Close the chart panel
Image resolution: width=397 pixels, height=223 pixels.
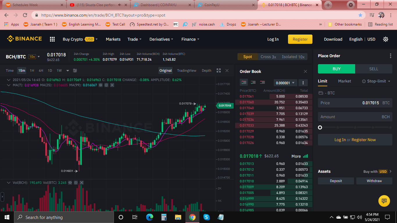pos(227,71)
